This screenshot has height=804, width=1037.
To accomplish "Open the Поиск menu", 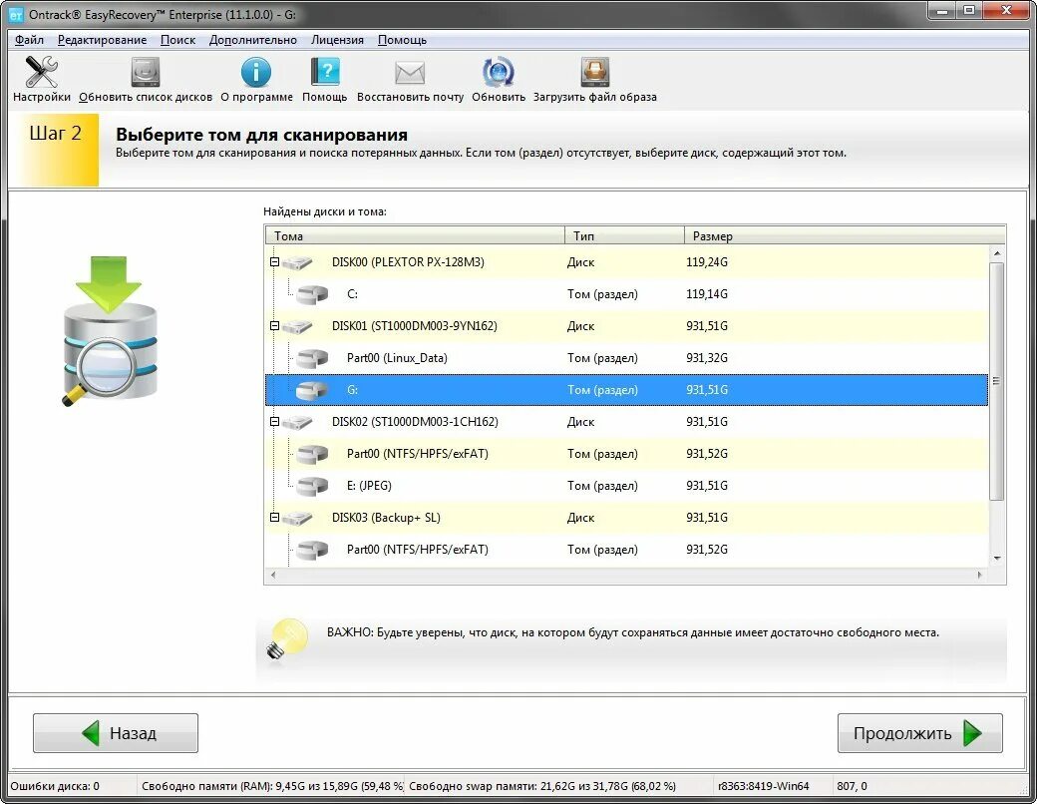I will tap(177, 40).
